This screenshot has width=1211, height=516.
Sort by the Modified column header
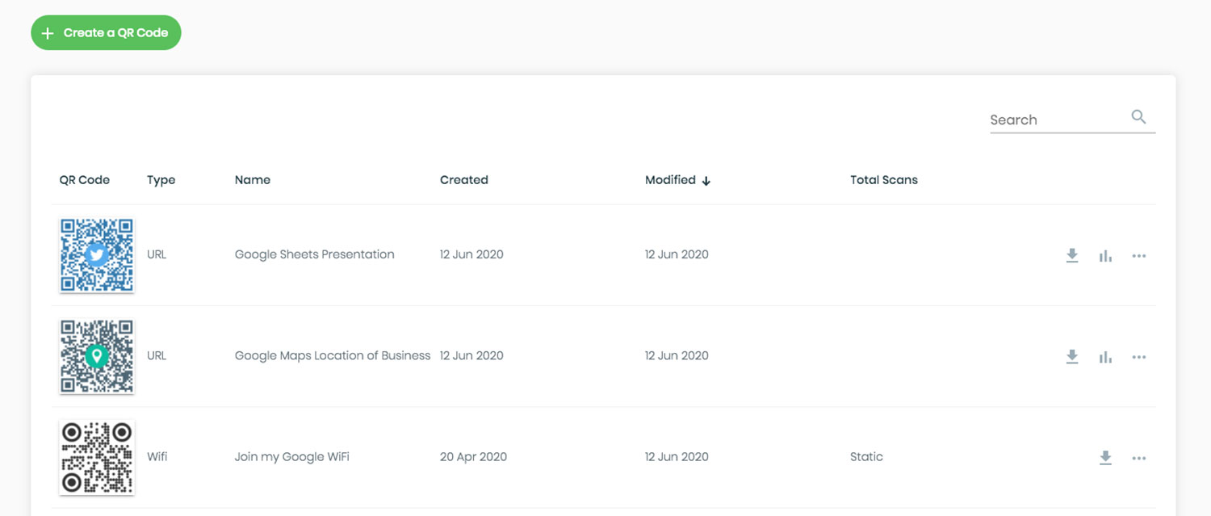pos(670,180)
